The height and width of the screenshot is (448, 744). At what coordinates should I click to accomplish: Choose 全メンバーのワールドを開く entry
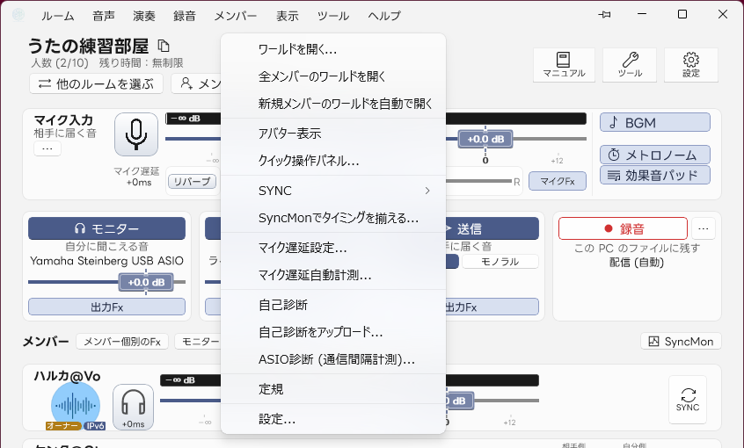[333, 76]
